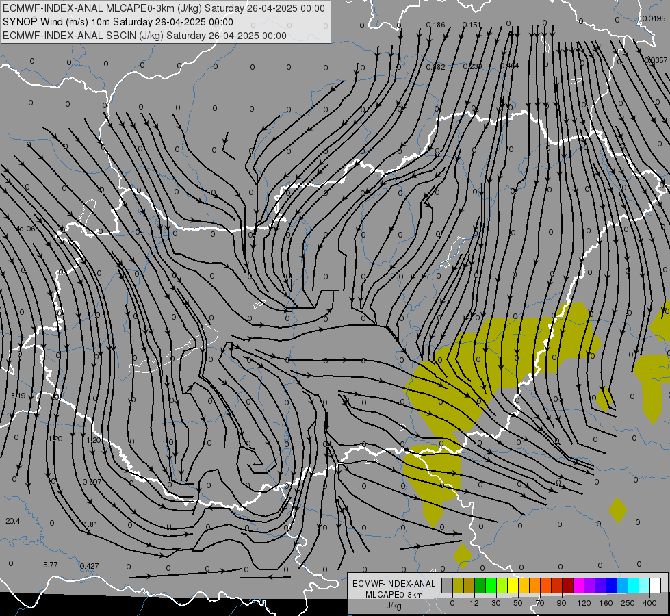Click the J/kg unit label in legend

[394, 606]
